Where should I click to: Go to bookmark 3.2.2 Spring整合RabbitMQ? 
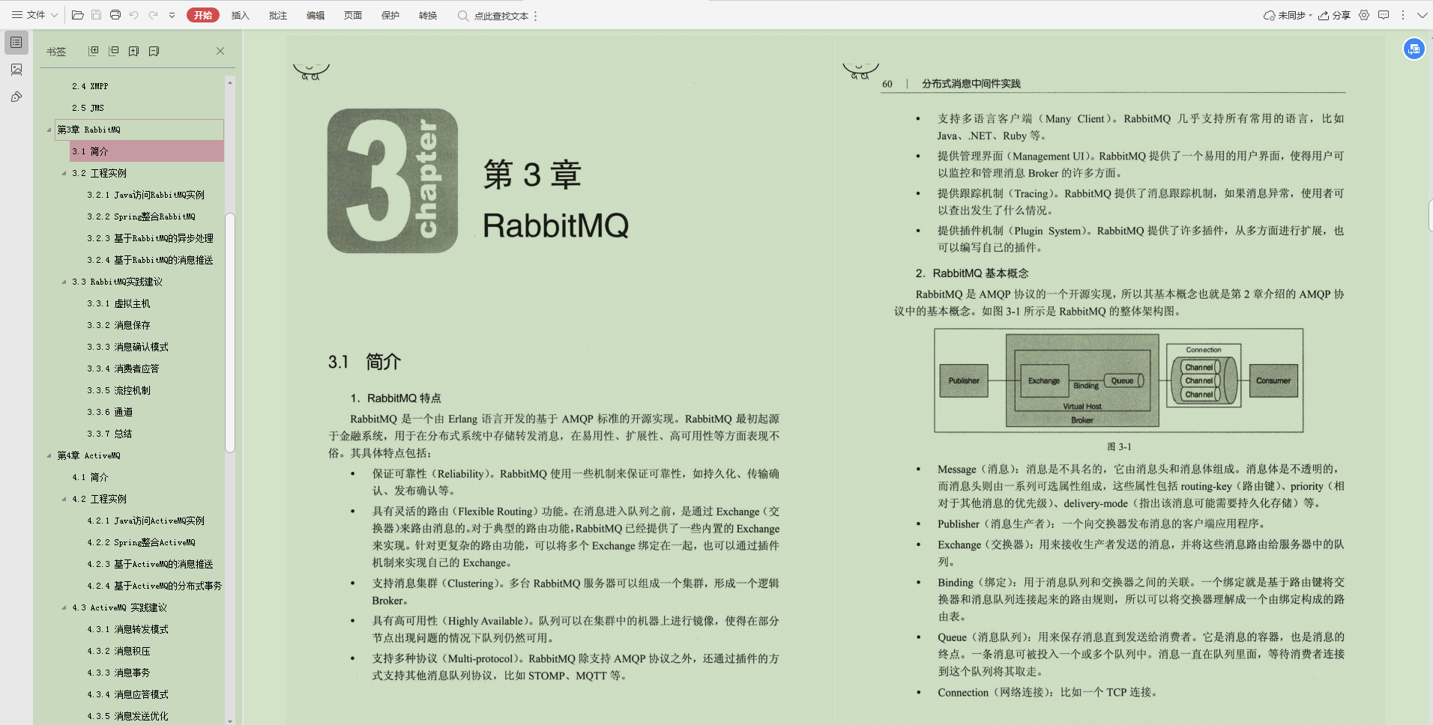pyautogui.click(x=141, y=216)
